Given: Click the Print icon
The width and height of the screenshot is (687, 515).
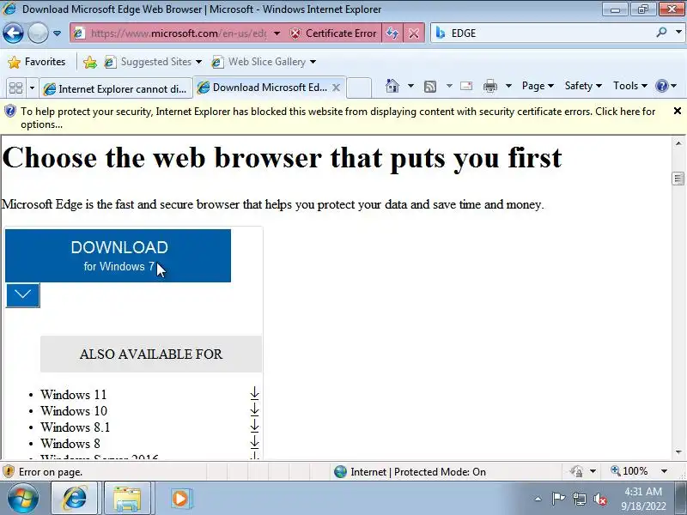Looking at the screenshot, I should [489, 87].
